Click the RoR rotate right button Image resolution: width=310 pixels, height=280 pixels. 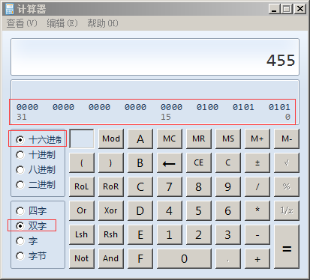pyautogui.click(x=111, y=186)
